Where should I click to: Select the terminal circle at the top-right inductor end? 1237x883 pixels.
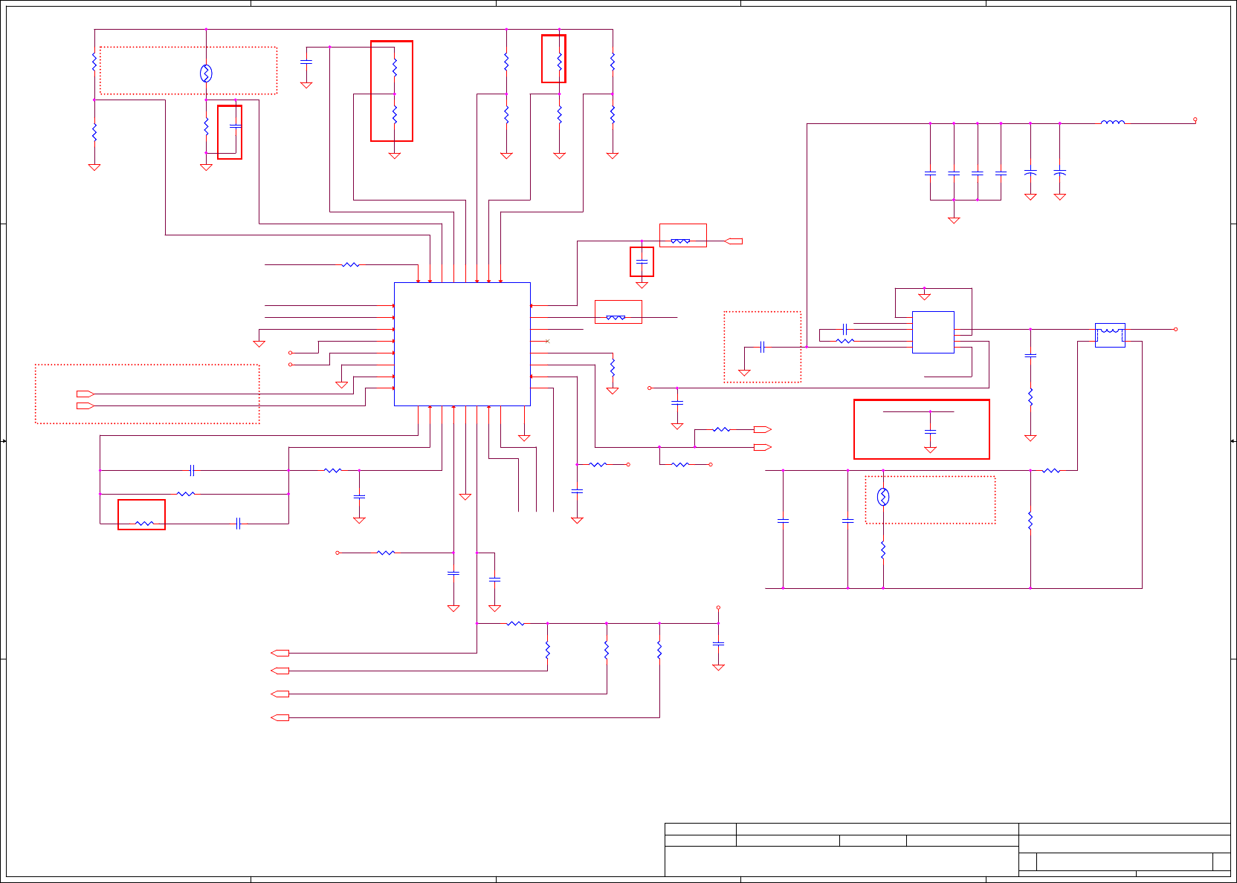(x=1195, y=119)
